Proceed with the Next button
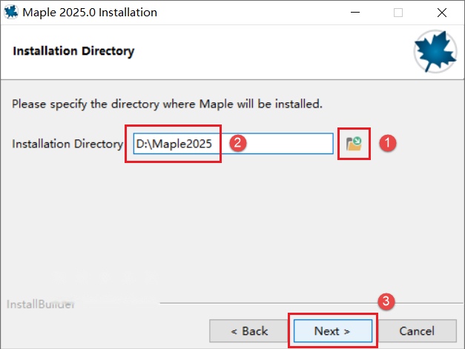 tap(333, 330)
